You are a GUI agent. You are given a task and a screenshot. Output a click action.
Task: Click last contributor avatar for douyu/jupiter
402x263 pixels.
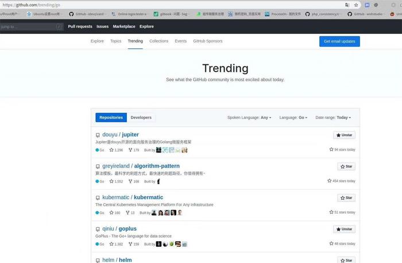tap(184, 150)
